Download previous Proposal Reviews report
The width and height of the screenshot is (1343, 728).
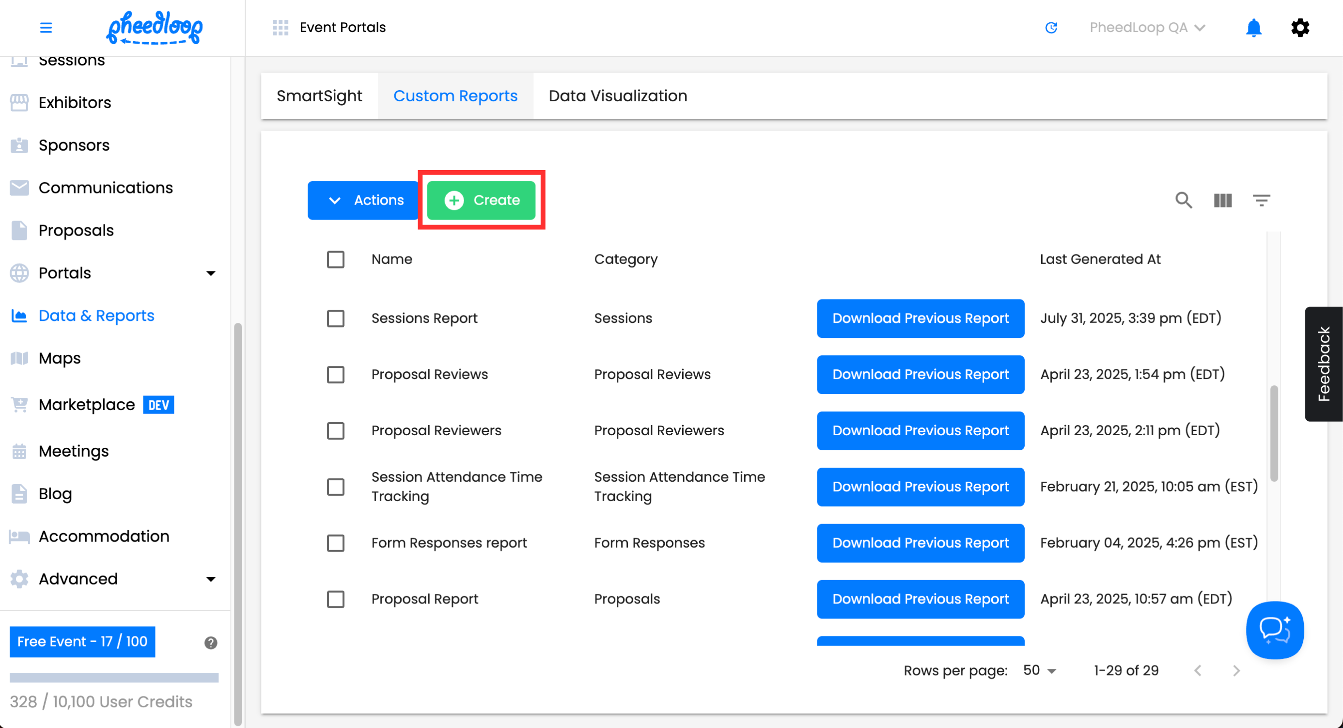pos(920,375)
